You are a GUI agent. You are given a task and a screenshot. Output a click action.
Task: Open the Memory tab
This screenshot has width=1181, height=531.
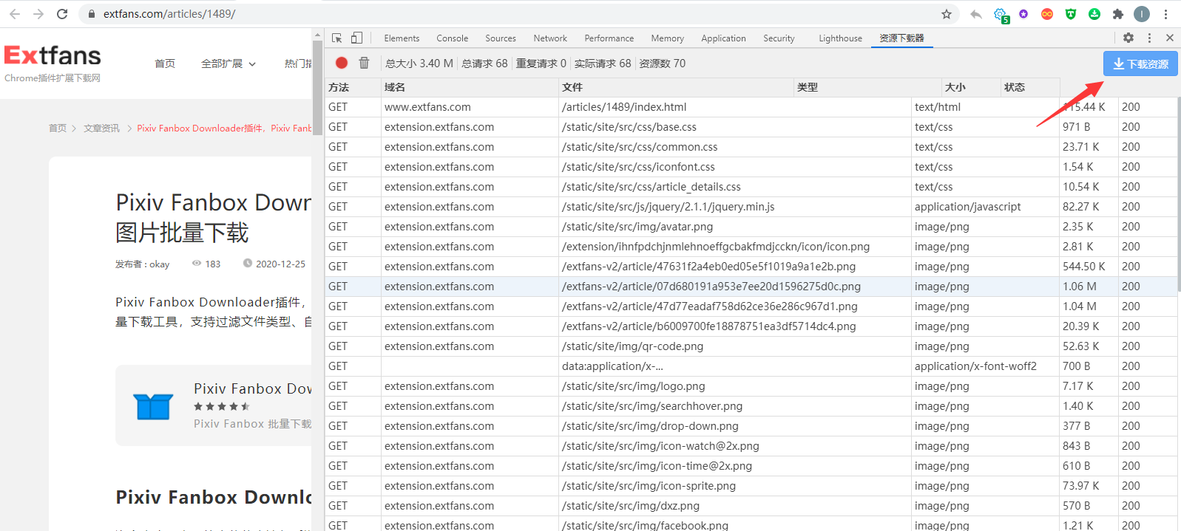pos(667,38)
